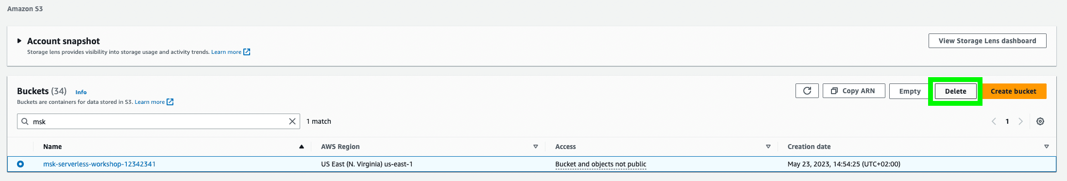Copy ARN of selected bucket
The width and height of the screenshot is (1067, 181).
point(853,91)
